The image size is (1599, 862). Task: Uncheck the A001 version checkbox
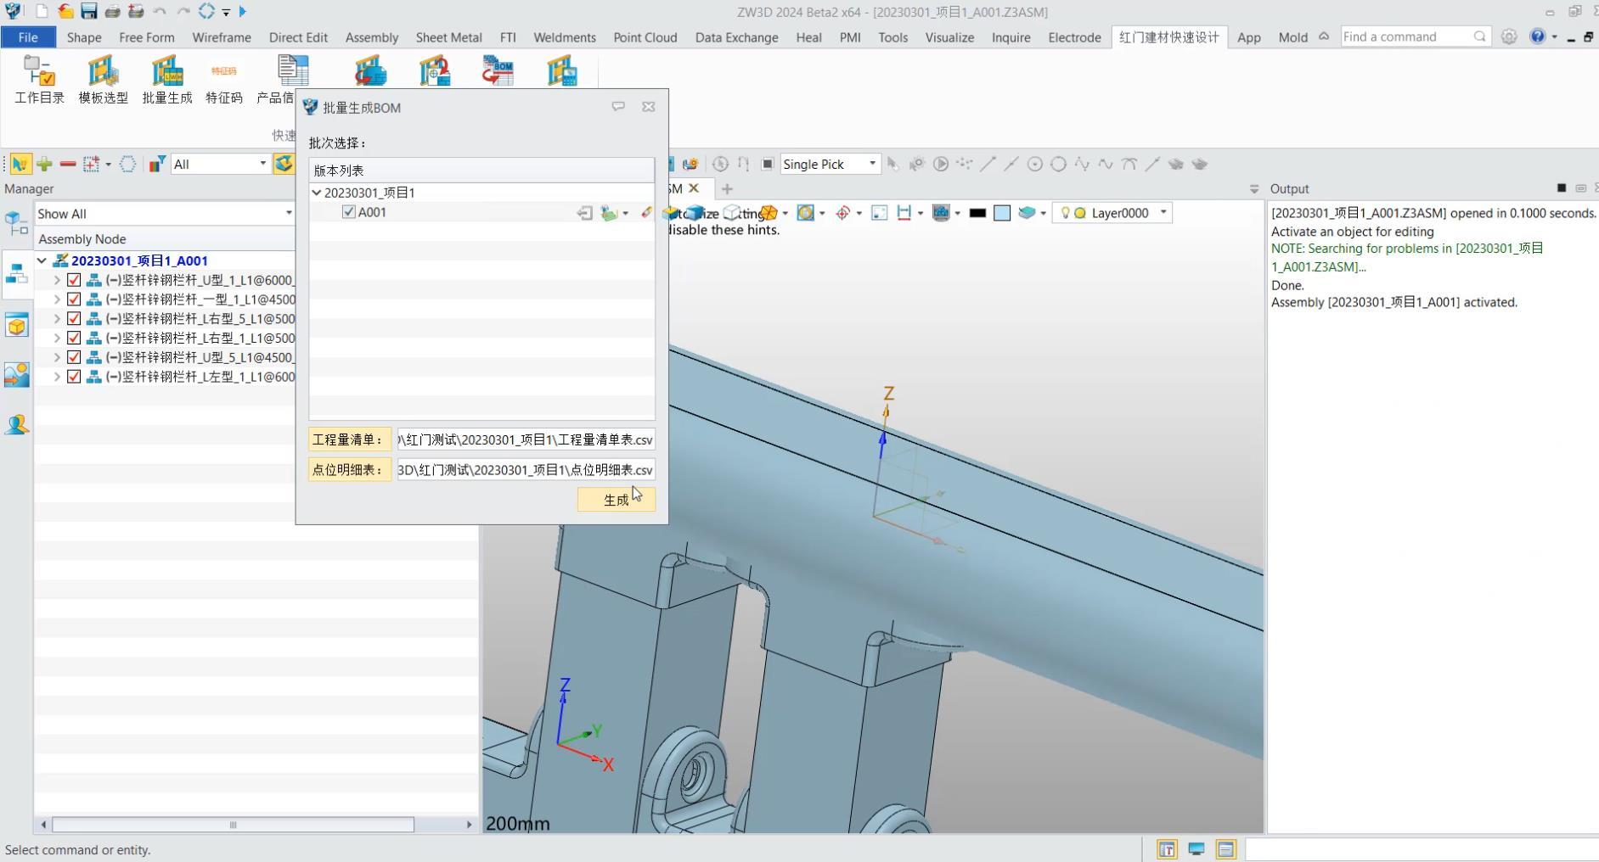click(x=348, y=212)
